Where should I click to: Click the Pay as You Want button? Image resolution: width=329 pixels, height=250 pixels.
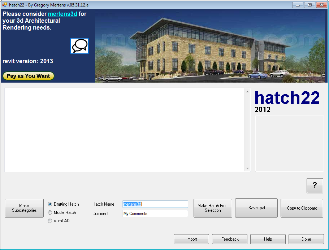tap(28, 76)
